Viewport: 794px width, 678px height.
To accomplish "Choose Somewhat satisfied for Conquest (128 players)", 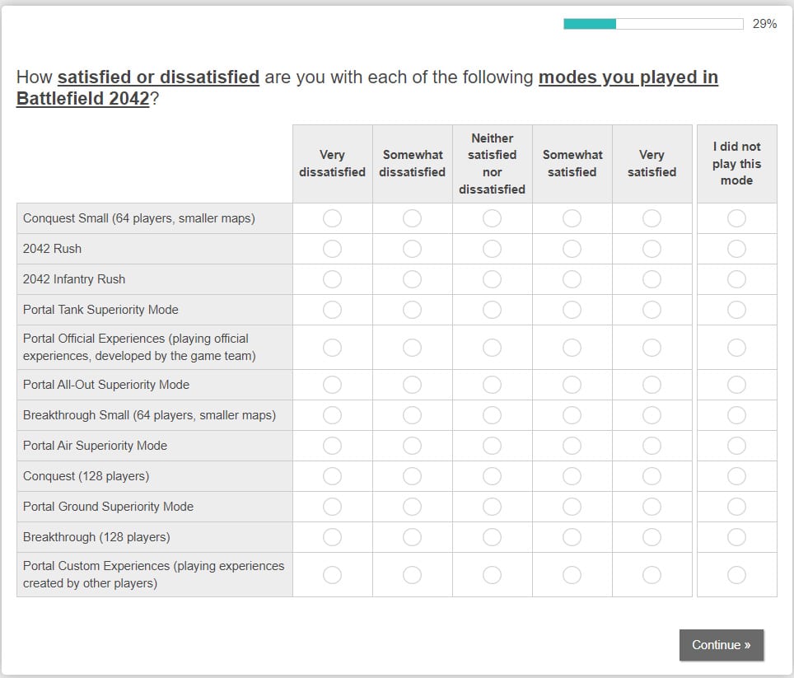I will point(572,476).
